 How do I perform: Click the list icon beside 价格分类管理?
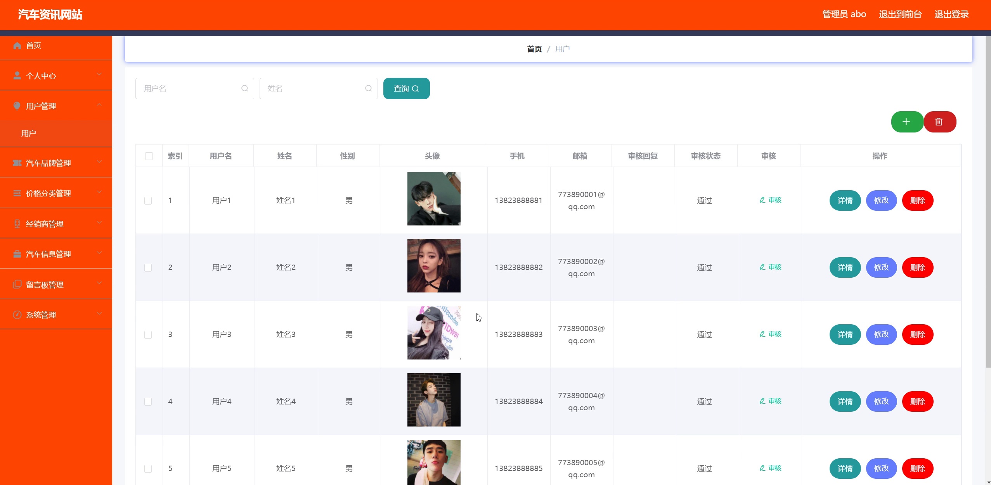pyautogui.click(x=17, y=193)
